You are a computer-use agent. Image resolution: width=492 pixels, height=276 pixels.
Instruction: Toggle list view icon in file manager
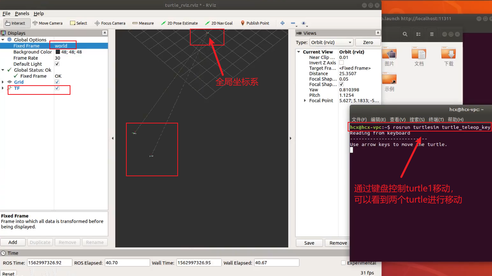pos(419,34)
